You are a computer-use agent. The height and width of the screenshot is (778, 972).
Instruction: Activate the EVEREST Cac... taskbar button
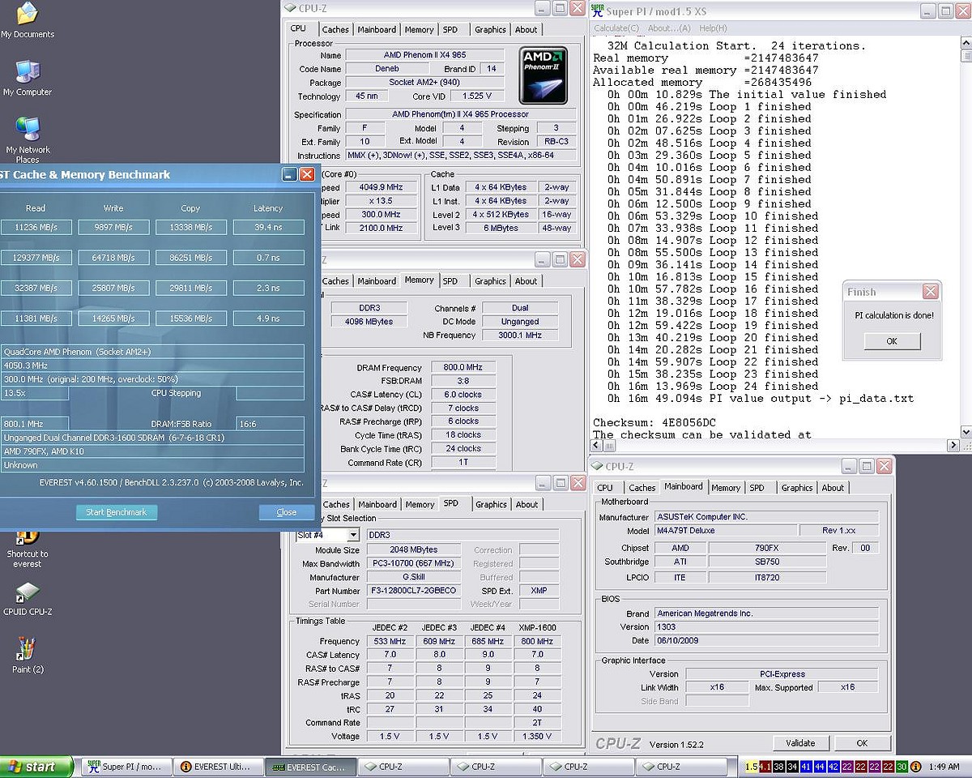310,767
